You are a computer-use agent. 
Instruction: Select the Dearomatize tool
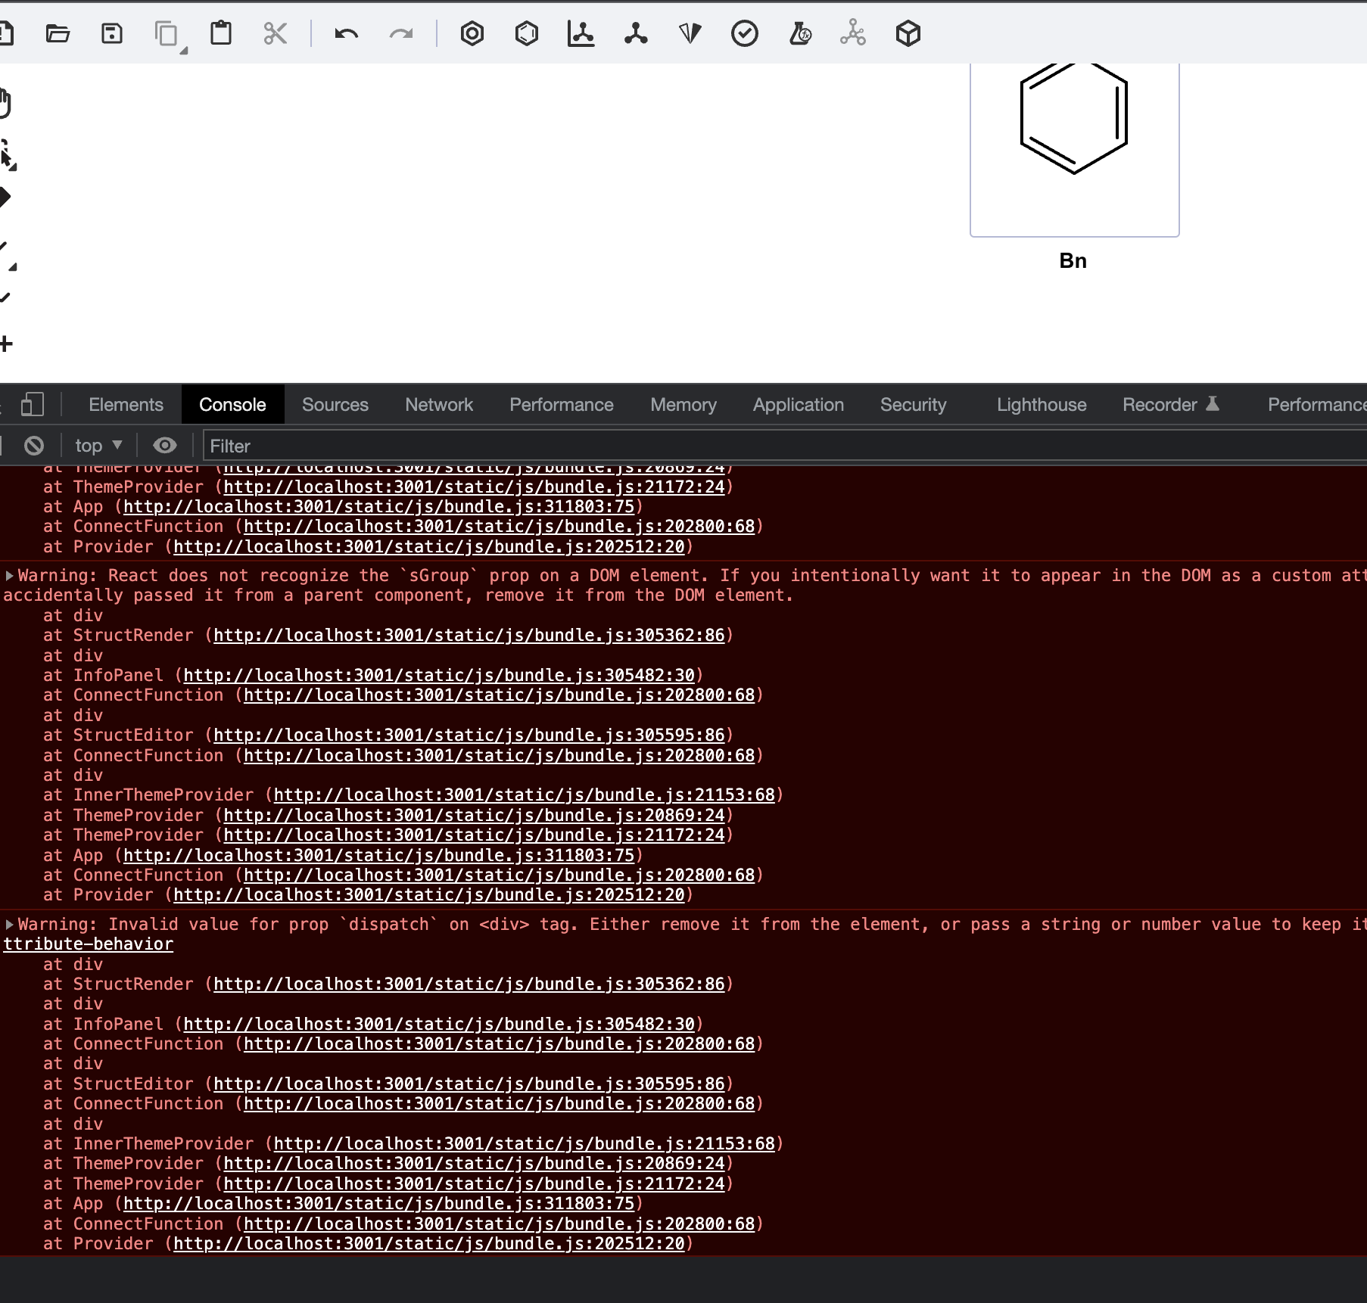click(528, 33)
